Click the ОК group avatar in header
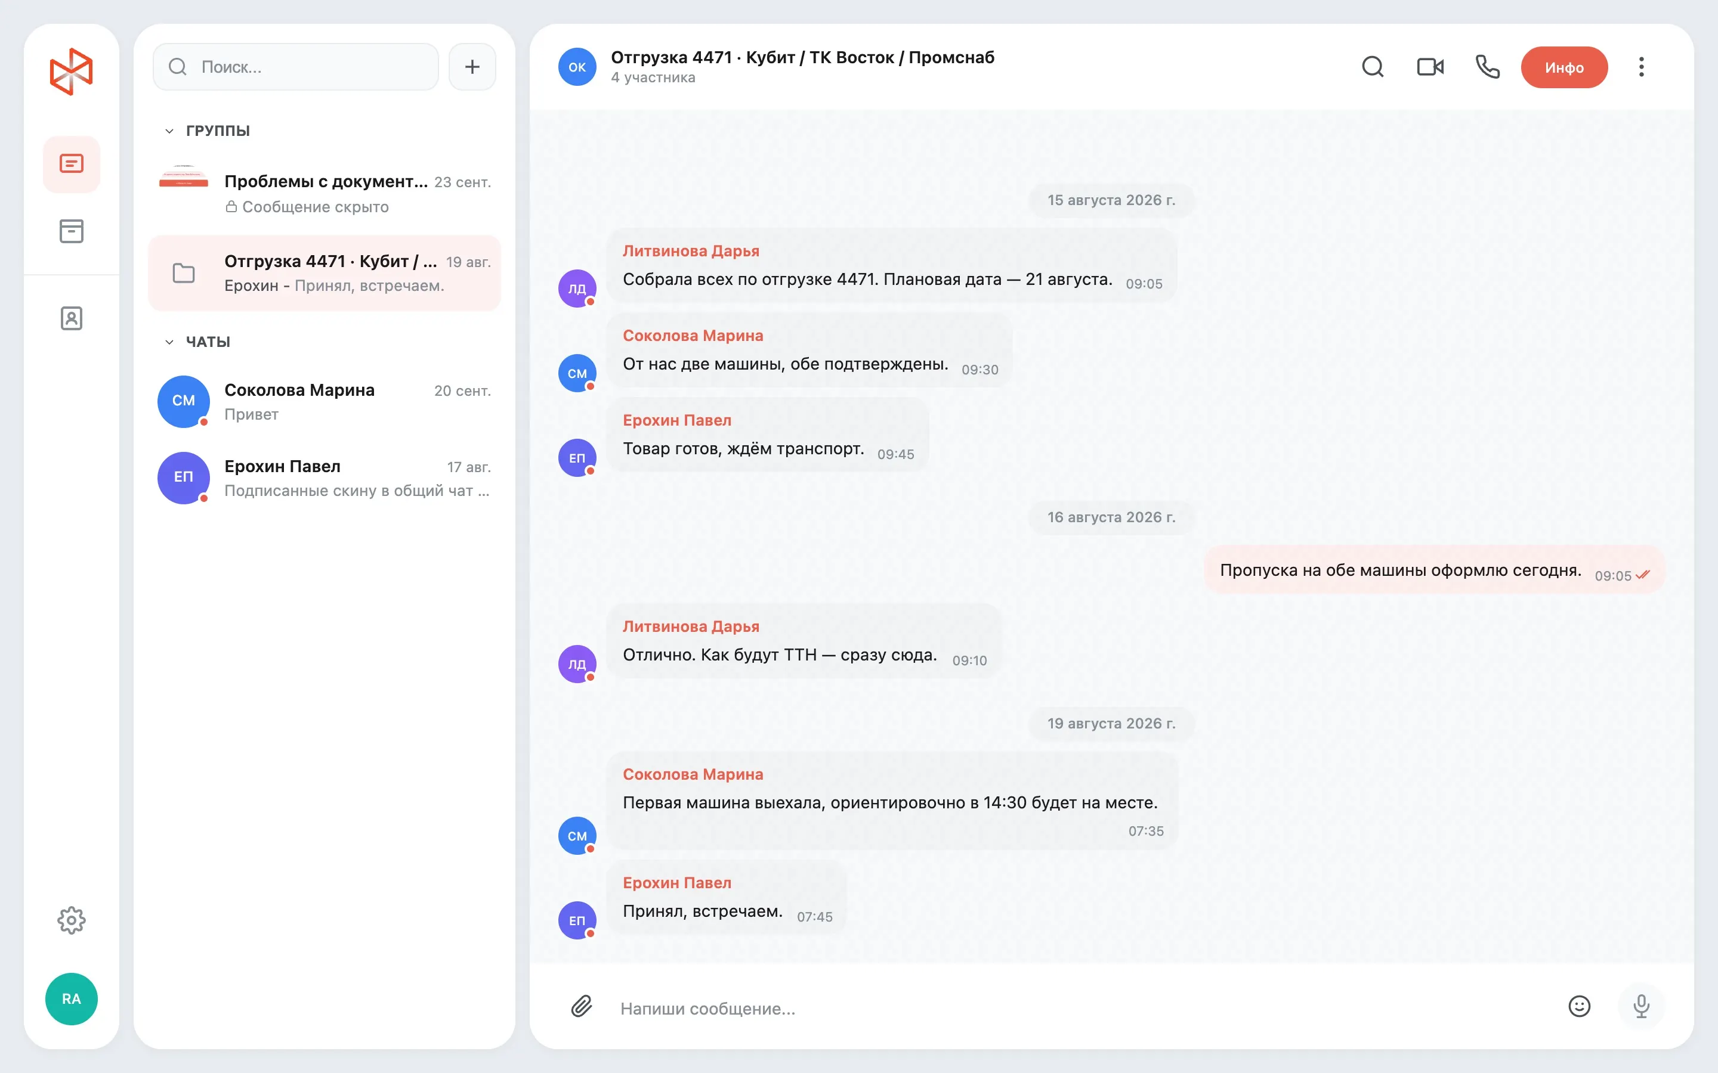The width and height of the screenshot is (1718, 1073). pos(577,67)
